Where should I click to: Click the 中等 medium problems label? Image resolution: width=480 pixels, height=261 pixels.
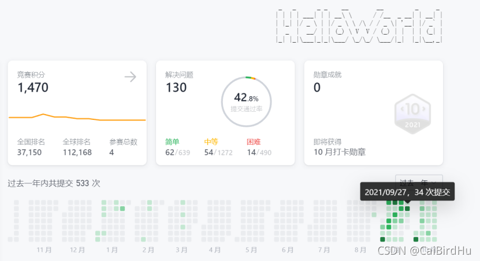click(211, 142)
